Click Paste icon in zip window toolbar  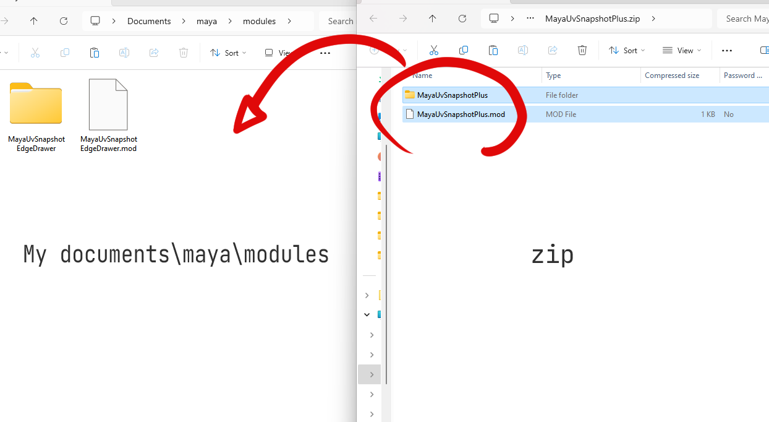493,50
